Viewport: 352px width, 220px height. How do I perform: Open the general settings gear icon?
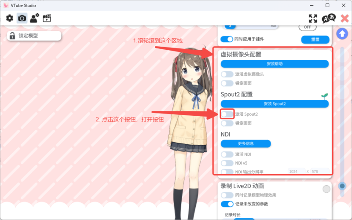(x=9, y=18)
